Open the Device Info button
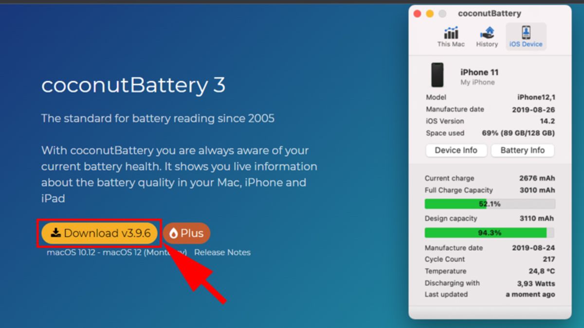Viewport: 584px width, 328px height. click(456, 151)
